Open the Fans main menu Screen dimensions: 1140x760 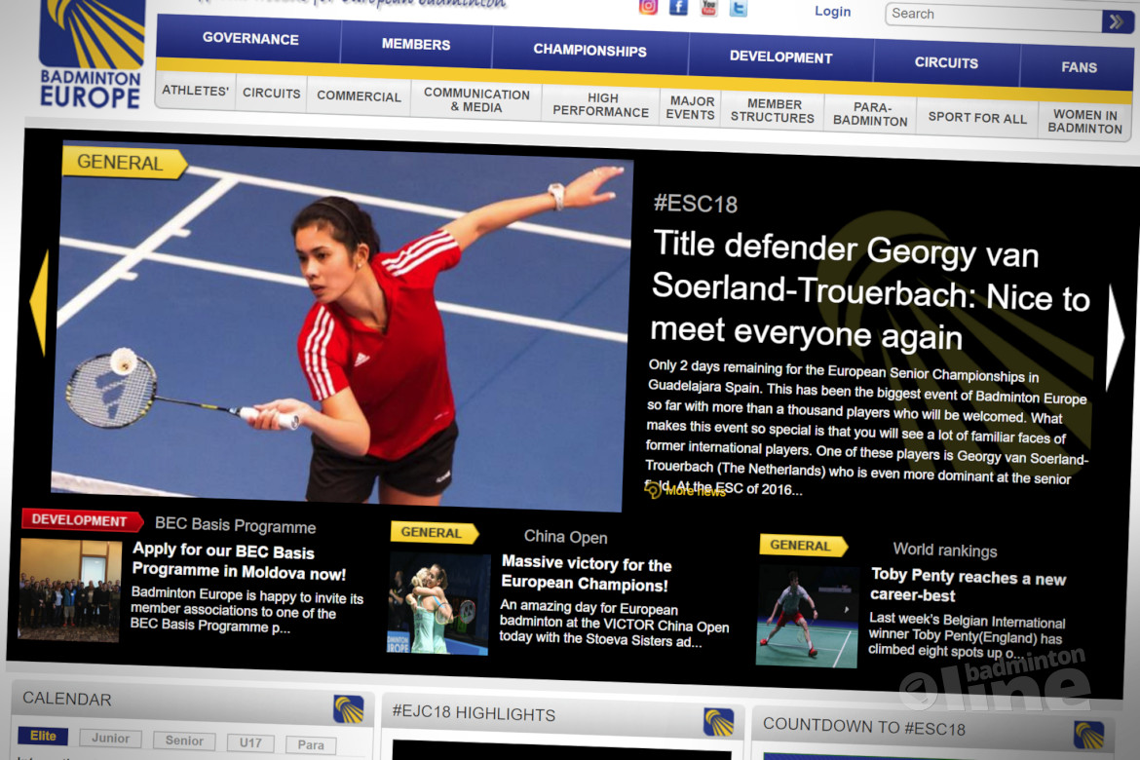click(1079, 67)
